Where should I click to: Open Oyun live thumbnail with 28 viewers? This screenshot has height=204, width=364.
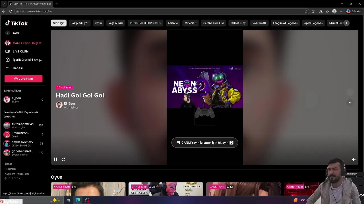[x=166, y=189]
